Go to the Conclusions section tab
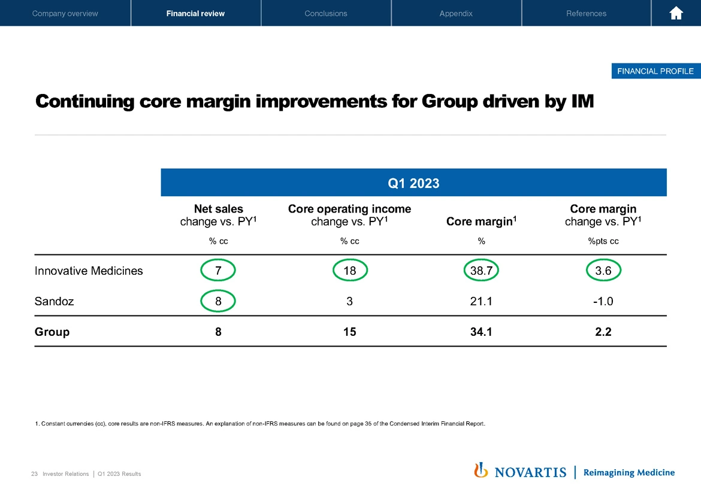The height and width of the screenshot is (495, 701). [x=325, y=13]
